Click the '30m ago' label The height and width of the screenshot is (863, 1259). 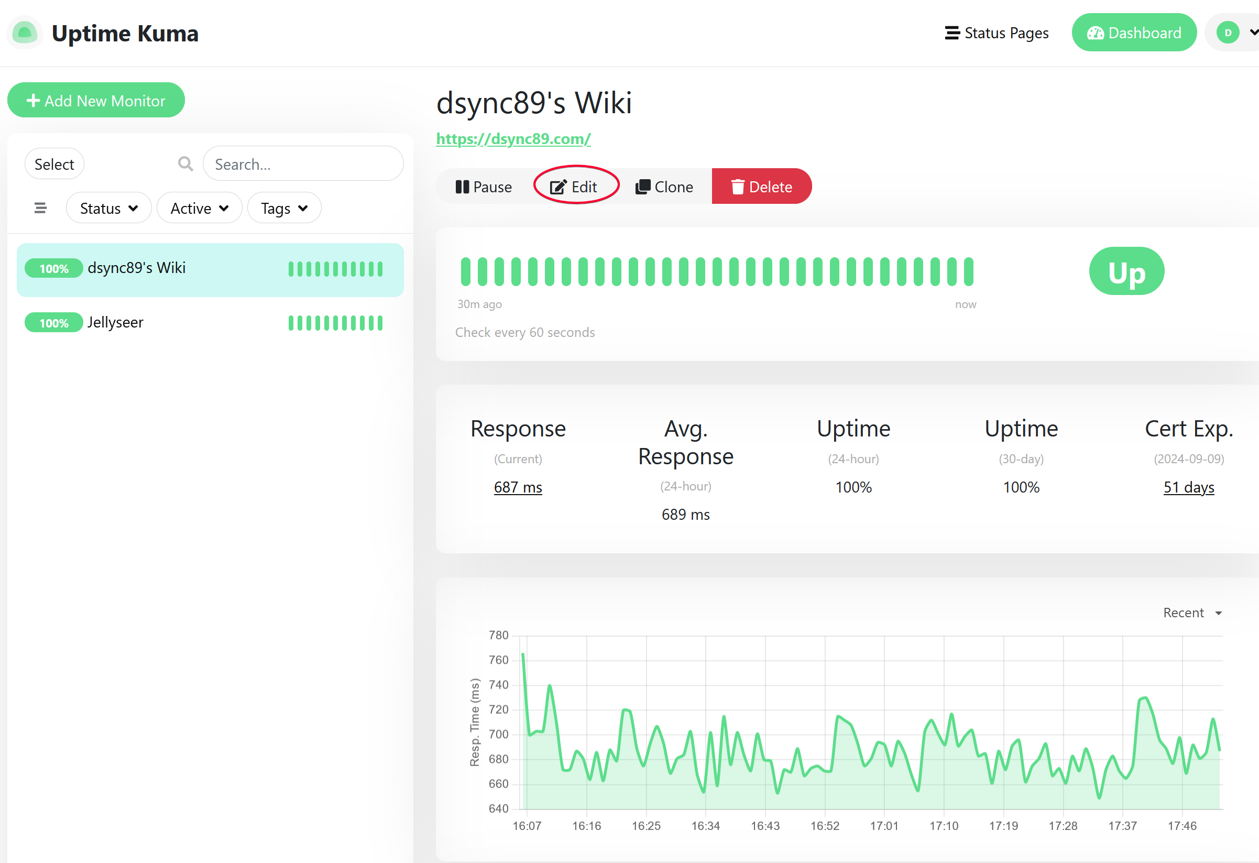(479, 304)
